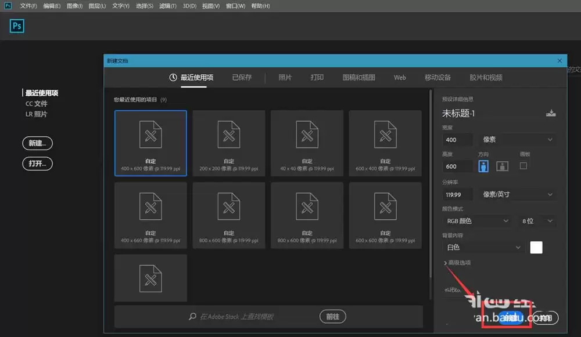Viewport: 581px width, 337px height.
Task: Open the 编辑(E) menu
Action: [52, 6]
